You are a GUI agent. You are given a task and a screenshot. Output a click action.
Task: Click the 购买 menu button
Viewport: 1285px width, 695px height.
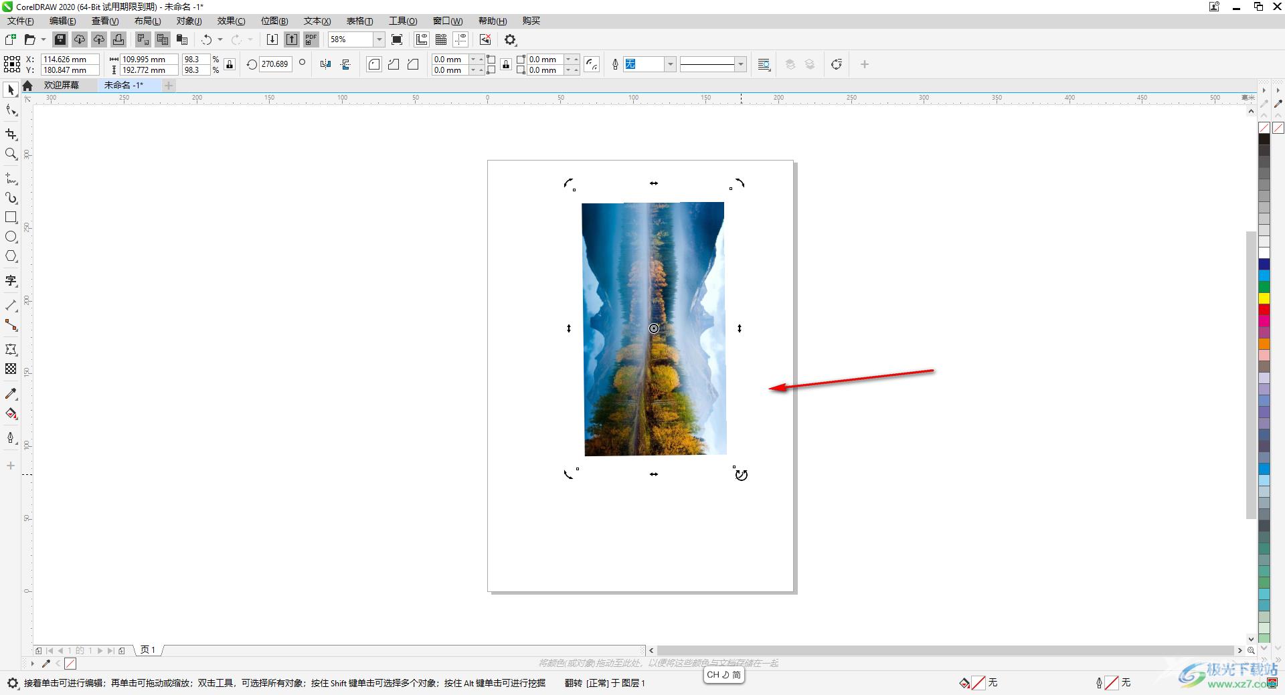click(x=531, y=21)
